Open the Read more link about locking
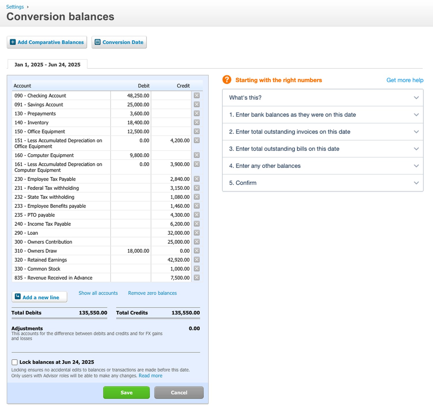The height and width of the screenshot is (406, 433). pyautogui.click(x=150, y=375)
